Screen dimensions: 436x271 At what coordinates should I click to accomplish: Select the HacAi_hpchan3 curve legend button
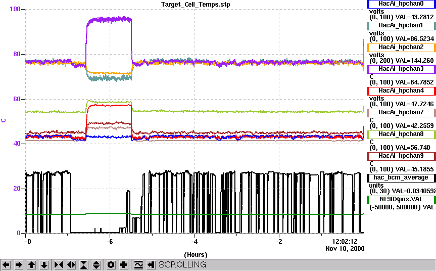401,69
